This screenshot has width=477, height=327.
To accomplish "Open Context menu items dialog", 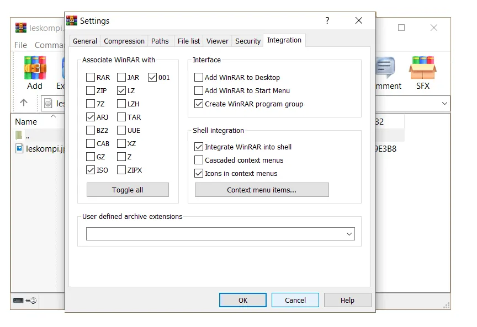I will [x=262, y=190].
